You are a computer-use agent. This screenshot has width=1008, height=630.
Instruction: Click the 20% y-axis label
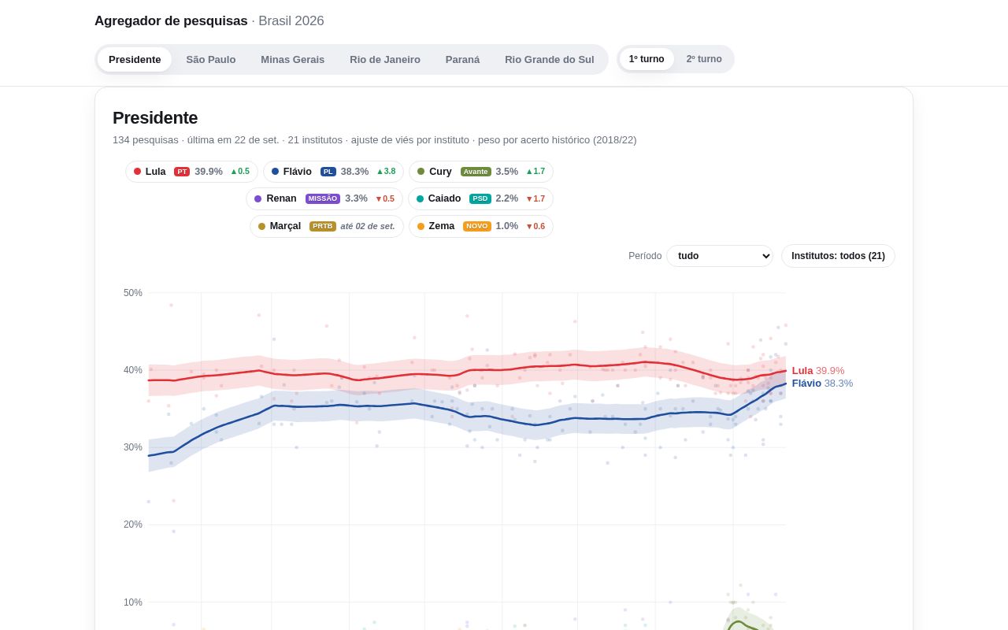click(133, 524)
